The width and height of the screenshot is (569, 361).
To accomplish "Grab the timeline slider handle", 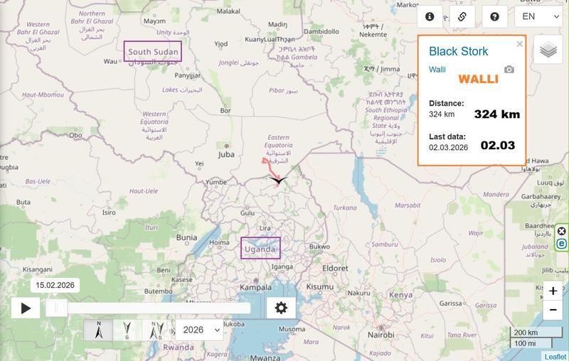I will (x=56, y=308).
